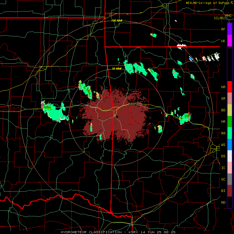
Task: Click the 14 JUN 25 date text
Action: point(151,232)
